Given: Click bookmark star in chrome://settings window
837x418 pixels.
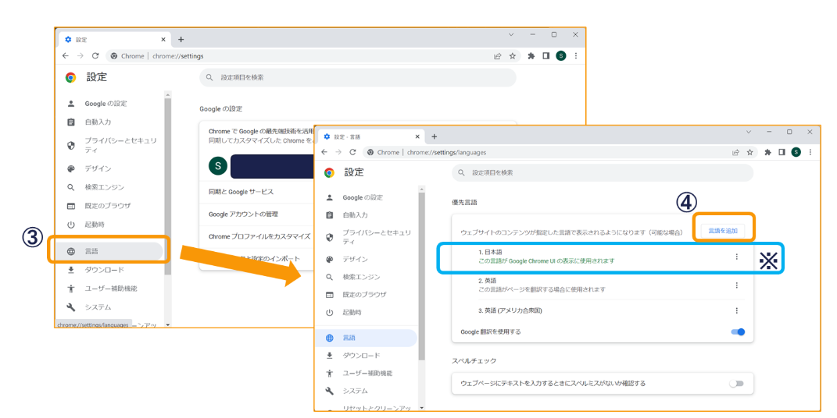Looking at the screenshot, I should (513, 56).
